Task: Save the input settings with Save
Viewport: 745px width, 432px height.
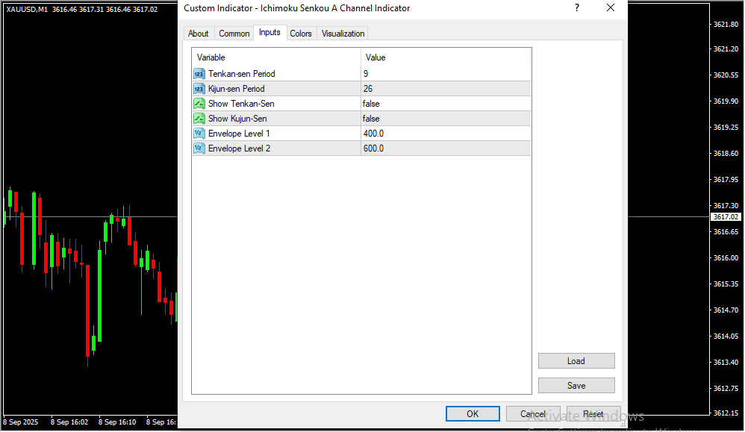Action: coord(576,386)
